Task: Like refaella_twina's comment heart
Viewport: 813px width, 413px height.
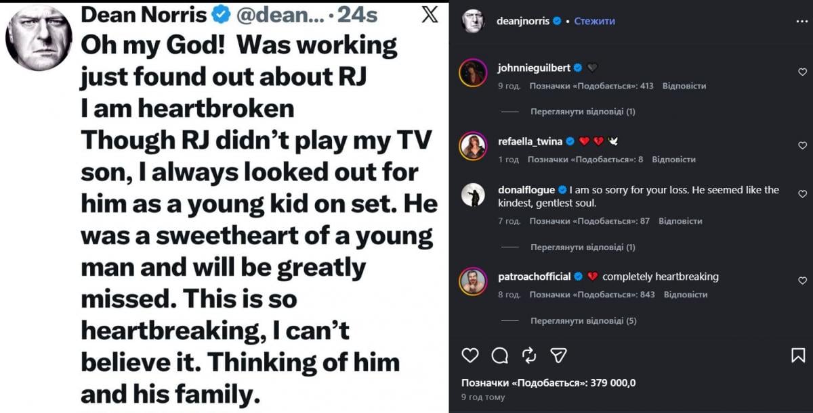Action: pyautogui.click(x=803, y=145)
